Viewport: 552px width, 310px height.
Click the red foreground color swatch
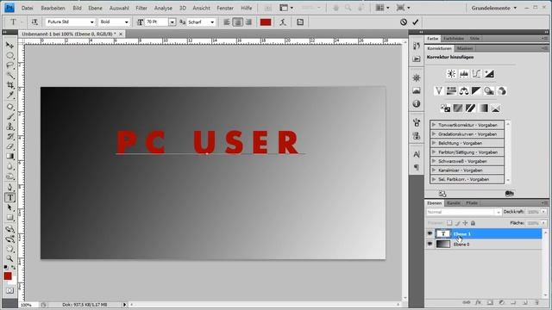pos(8,276)
